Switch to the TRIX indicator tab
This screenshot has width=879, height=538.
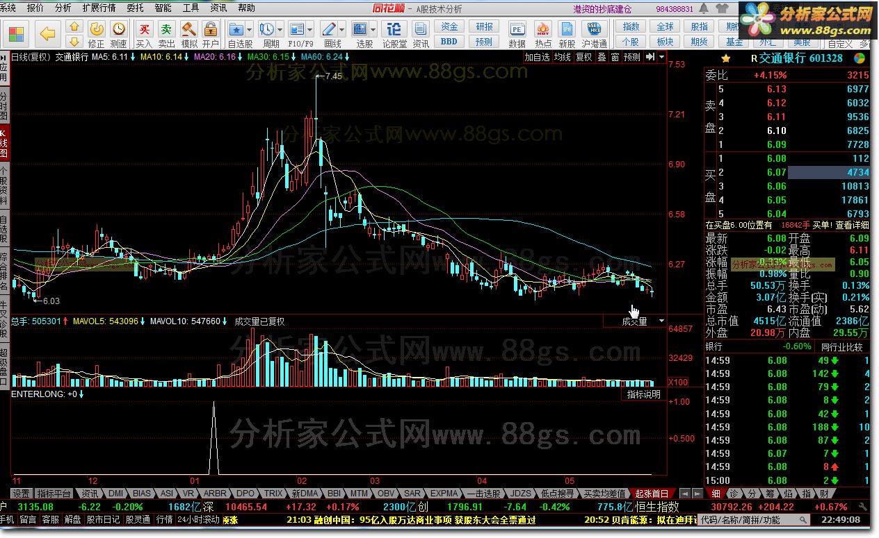pyautogui.click(x=273, y=494)
